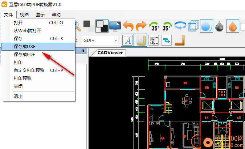Choose 自定义打印预览 menu entry
Viewport: 245px width, 149px height.
tap(38, 71)
